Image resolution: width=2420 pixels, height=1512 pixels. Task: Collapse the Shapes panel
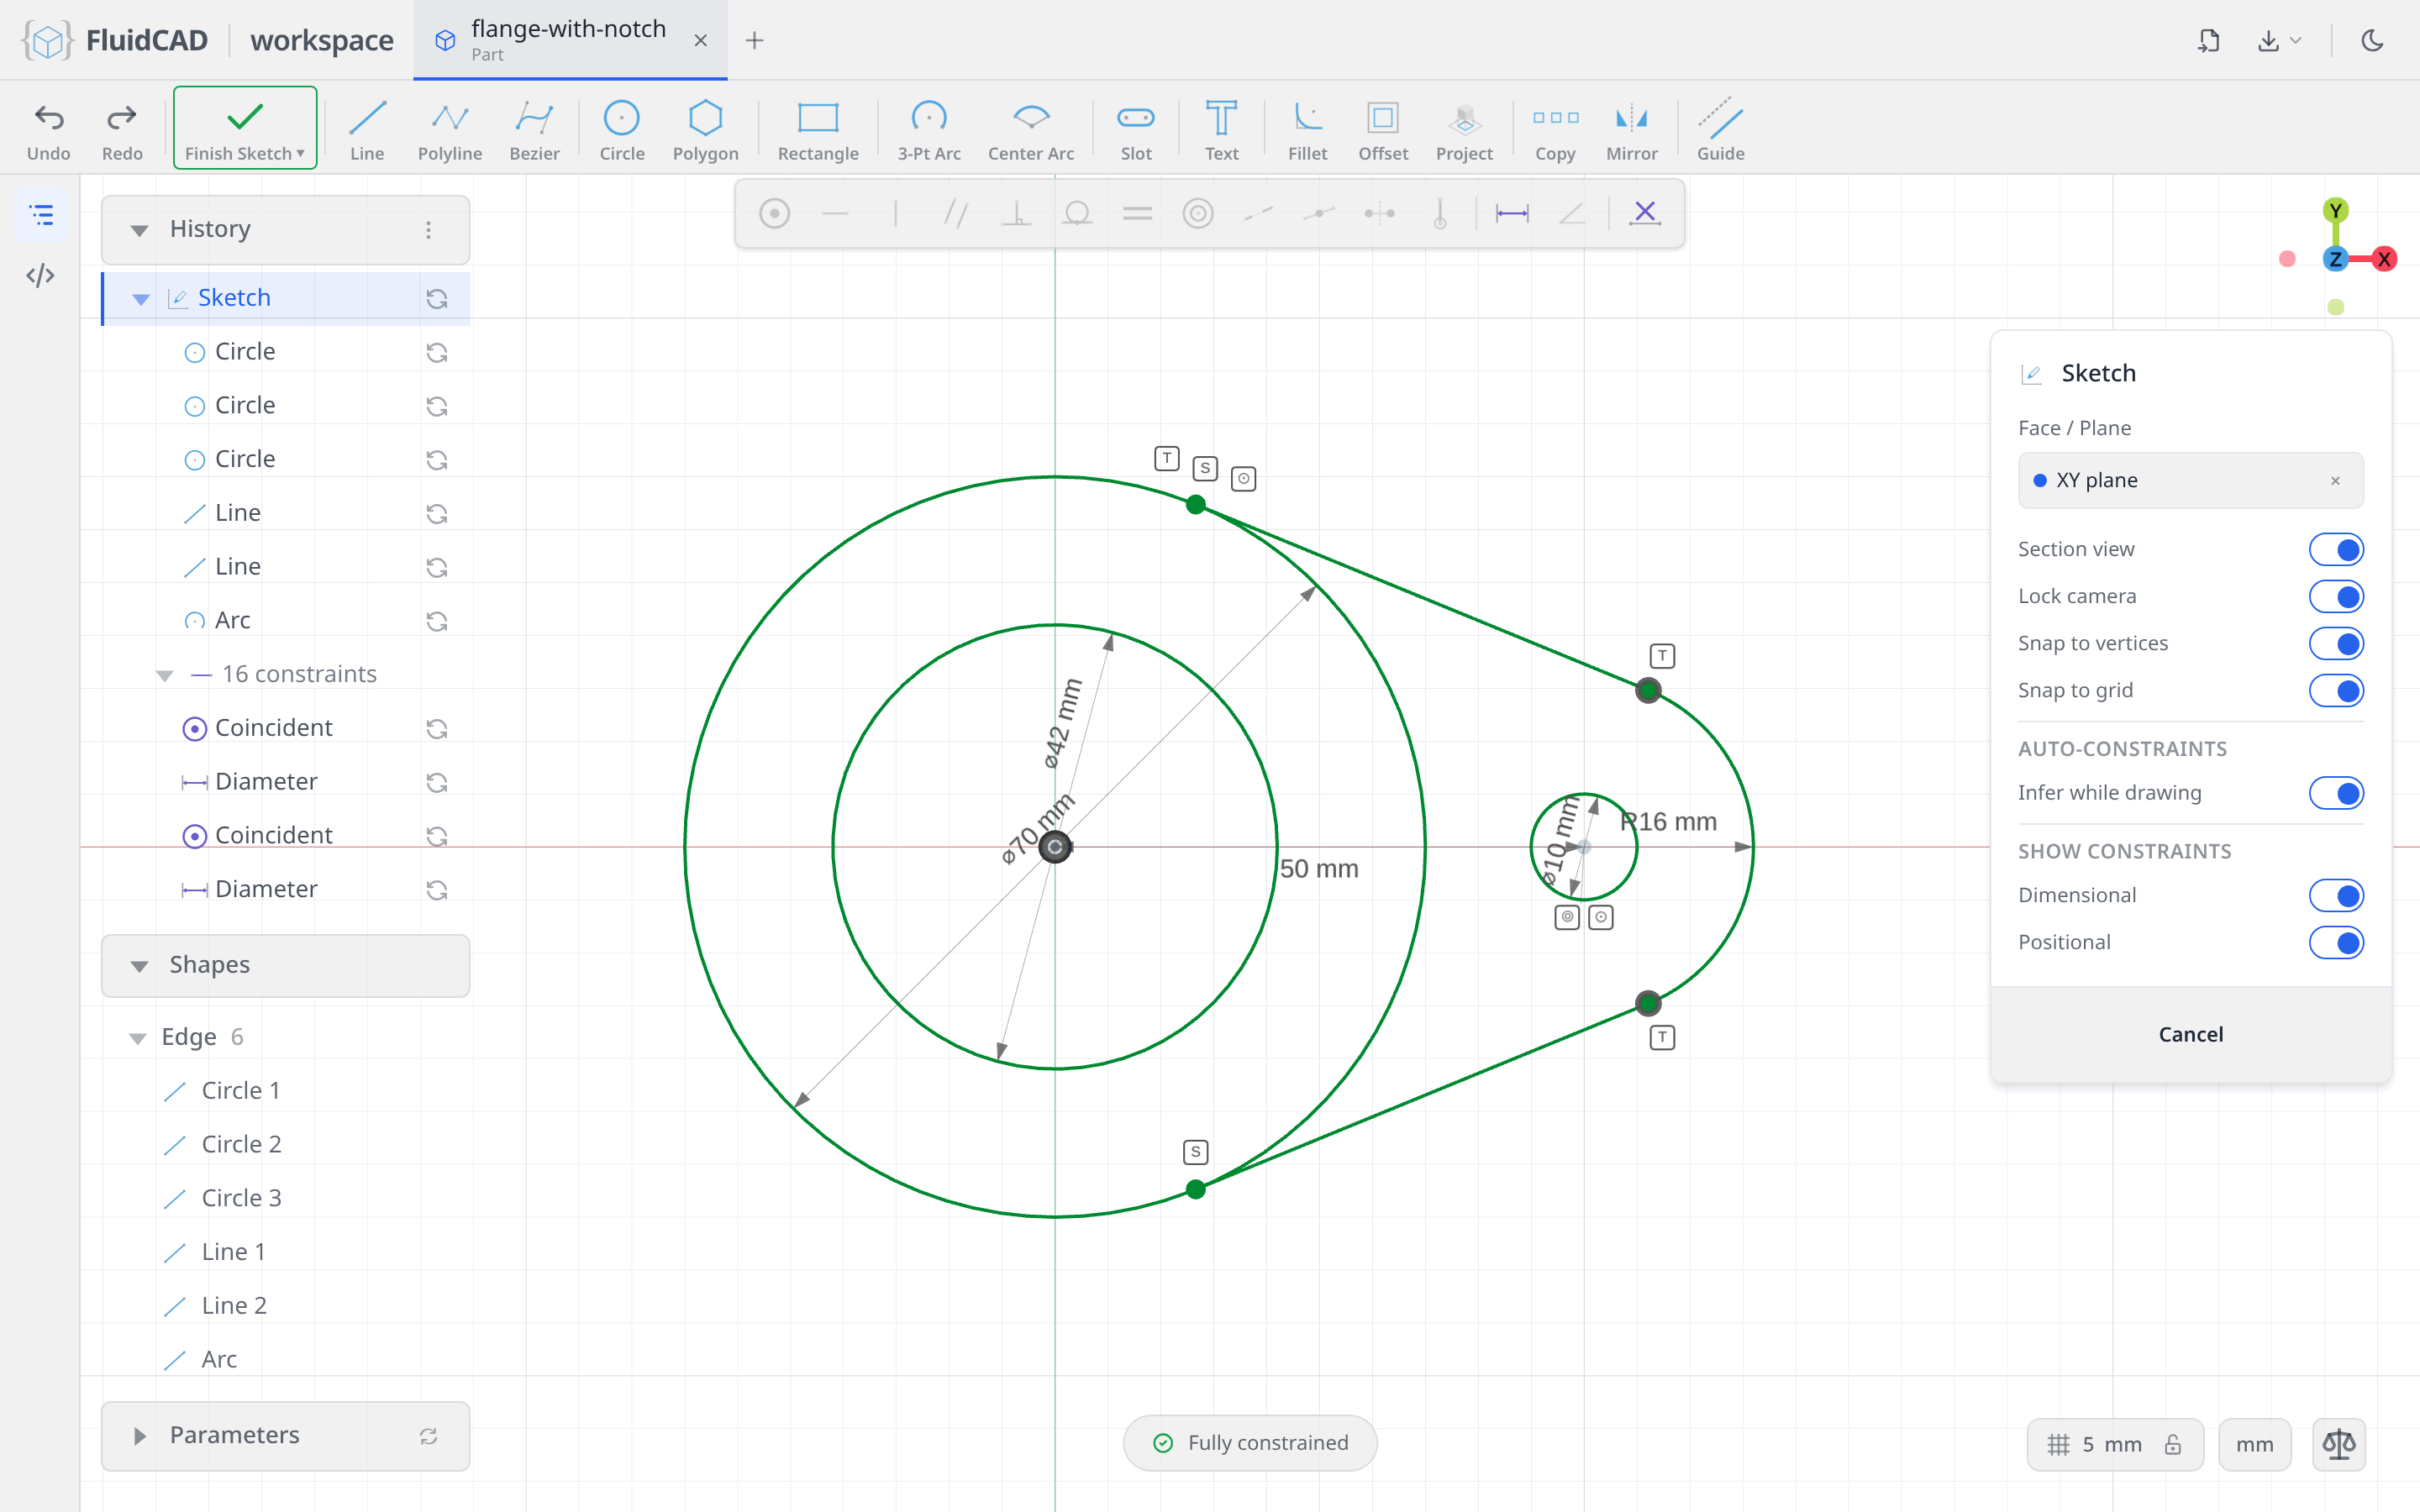pyautogui.click(x=139, y=966)
